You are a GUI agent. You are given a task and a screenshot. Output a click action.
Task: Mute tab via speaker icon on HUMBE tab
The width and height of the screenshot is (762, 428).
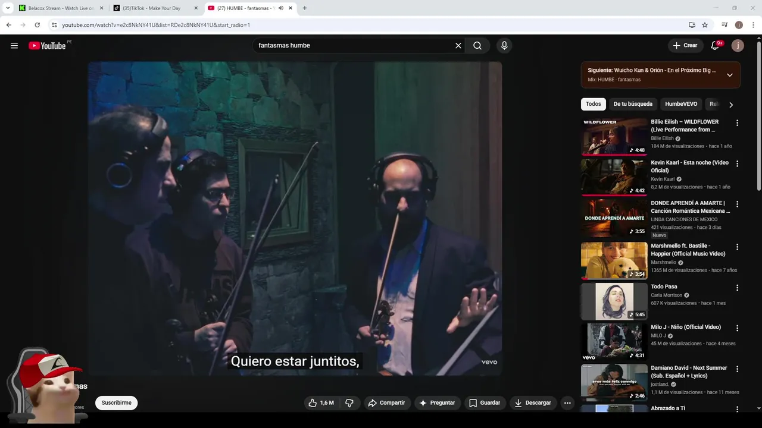(281, 8)
